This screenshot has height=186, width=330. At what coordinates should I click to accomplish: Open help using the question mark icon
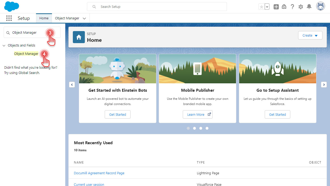(292, 6)
